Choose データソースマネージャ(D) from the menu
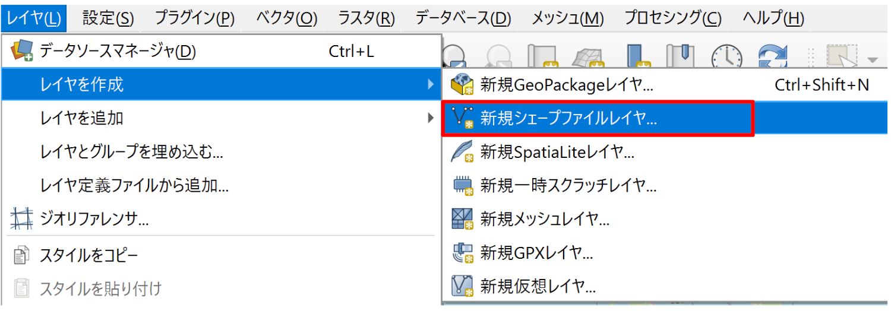 [x=222, y=51]
